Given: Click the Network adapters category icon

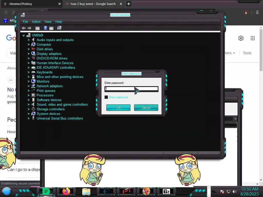Looking at the screenshot, I should coord(33,86).
